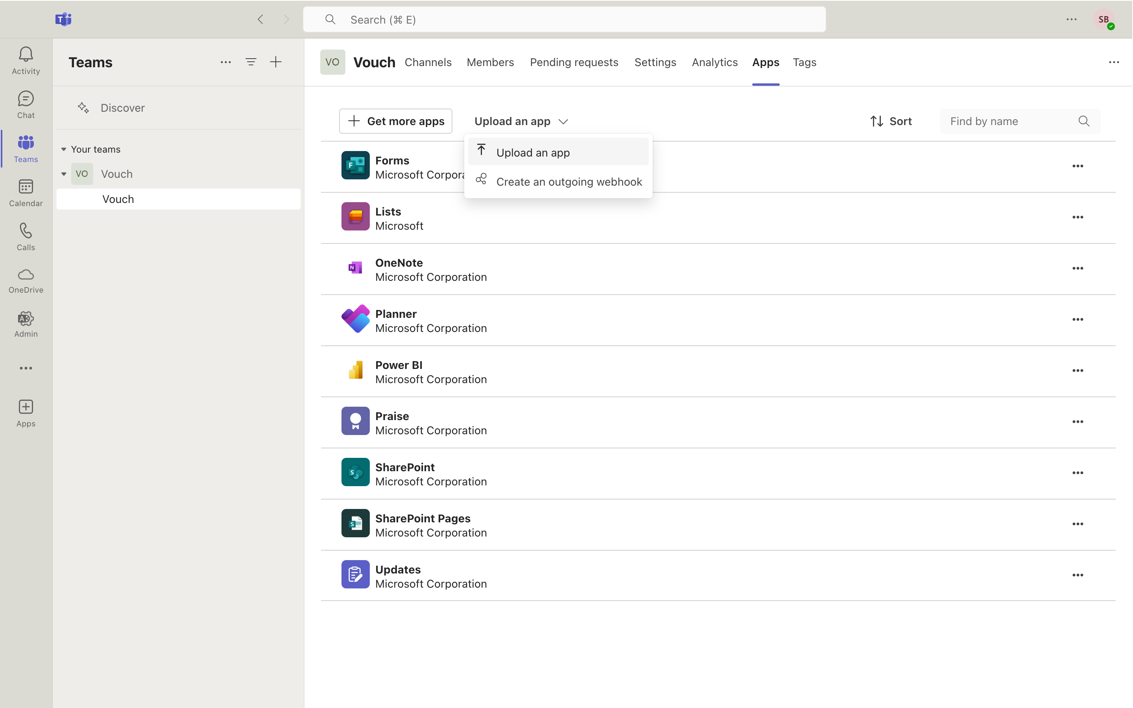The height and width of the screenshot is (708, 1133).
Task: Click the Forms app icon
Action: tap(355, 165)
